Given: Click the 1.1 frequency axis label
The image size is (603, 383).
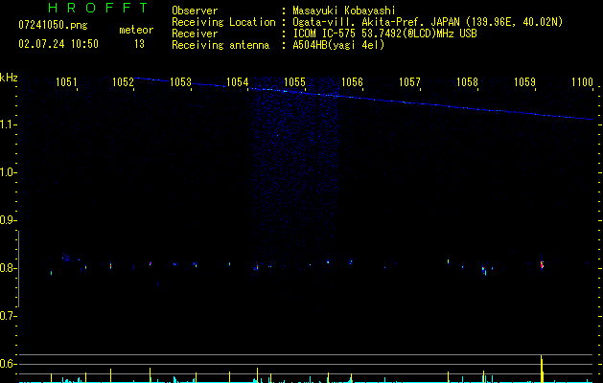Looking at the screenshot, I should point(8,124).
